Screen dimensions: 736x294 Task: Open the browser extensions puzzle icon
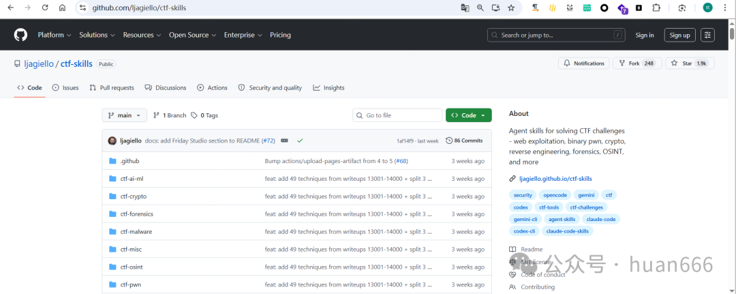pos(656,8)
